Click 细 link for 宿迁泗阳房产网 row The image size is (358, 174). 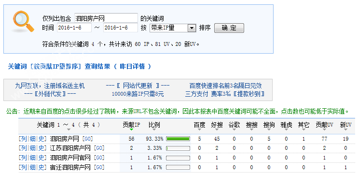[x=32, y=167]
